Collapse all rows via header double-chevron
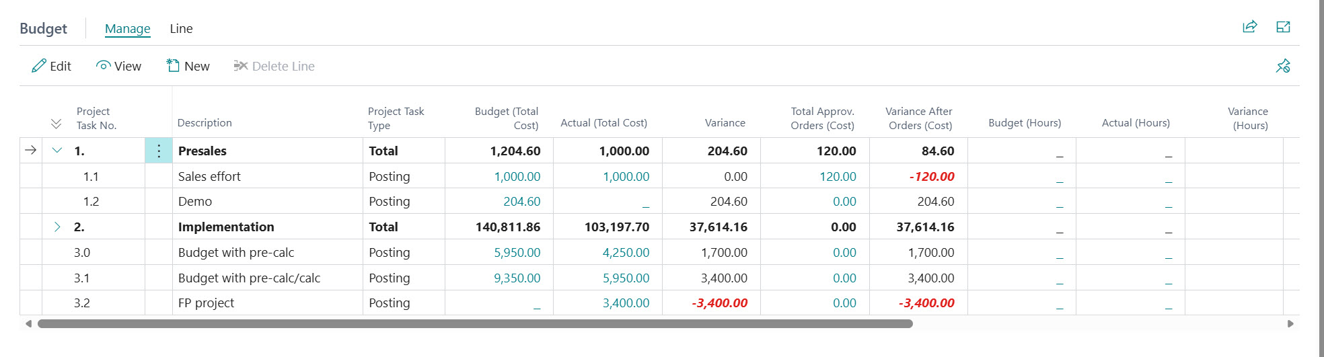The image size is (1324, 357). coord(56,124)
